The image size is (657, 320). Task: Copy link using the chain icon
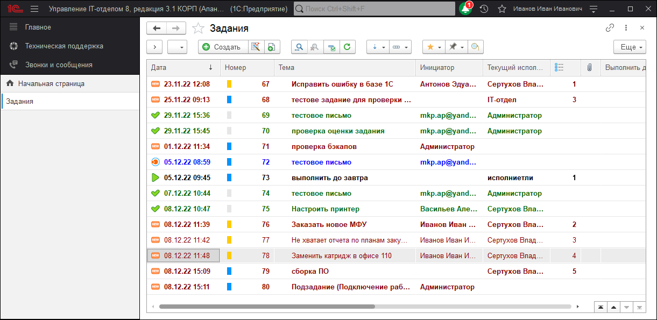point(610,28)
